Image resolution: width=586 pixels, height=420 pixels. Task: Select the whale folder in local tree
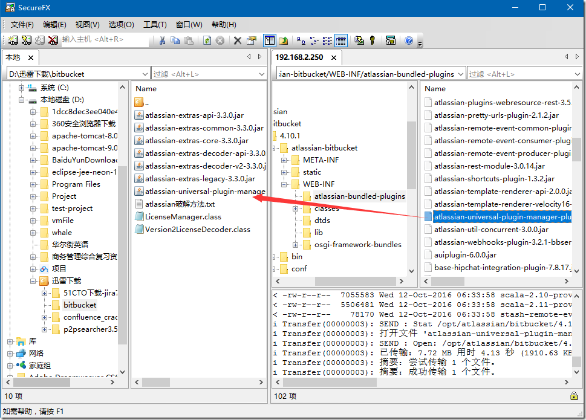62,233
